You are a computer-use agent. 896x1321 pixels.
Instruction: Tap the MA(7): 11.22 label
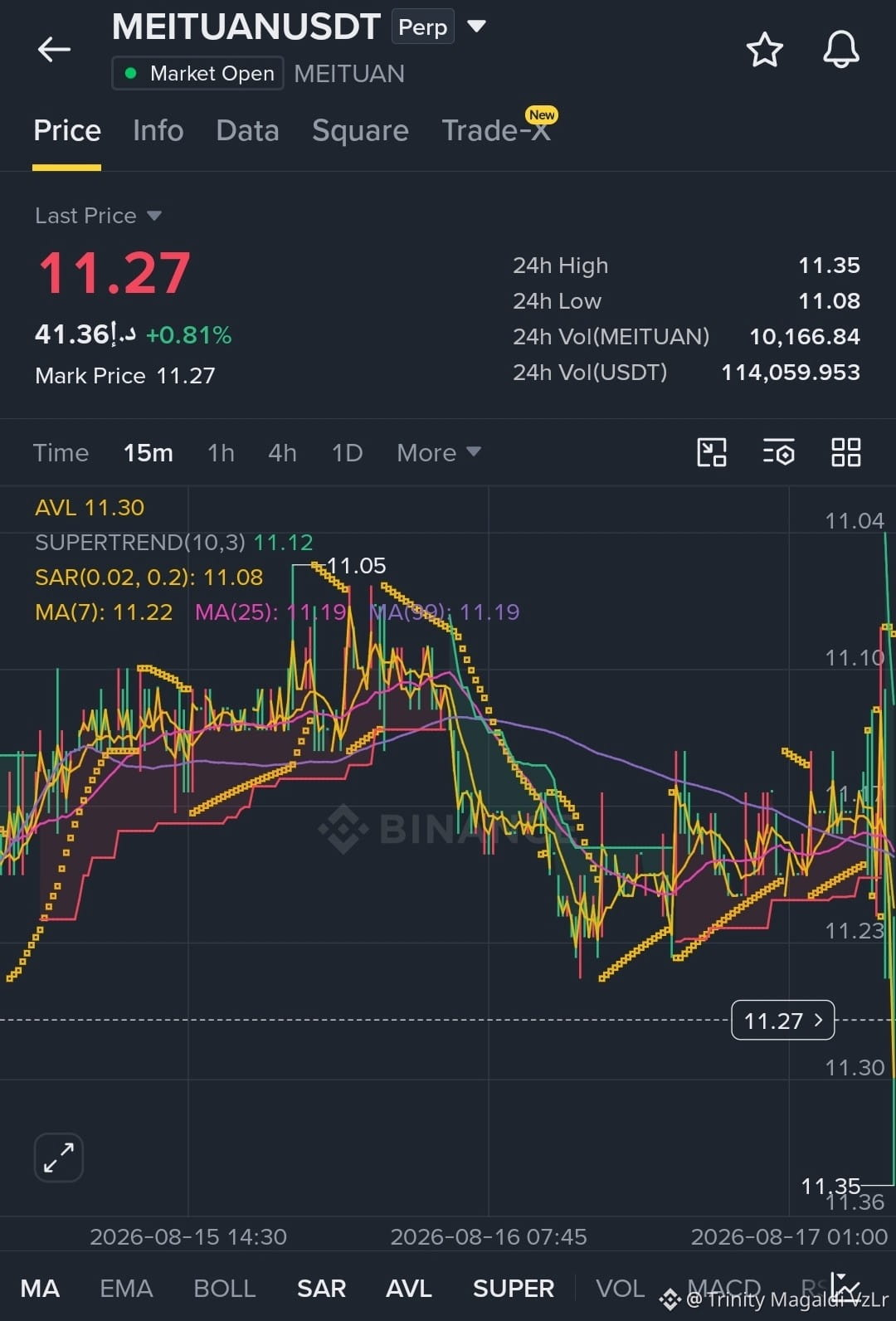[x=104, y=612]
